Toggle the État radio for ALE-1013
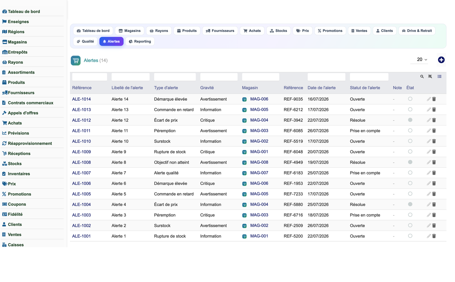Image resolution: width=455 pixels, height=282 pixels. tap(410, 109)
